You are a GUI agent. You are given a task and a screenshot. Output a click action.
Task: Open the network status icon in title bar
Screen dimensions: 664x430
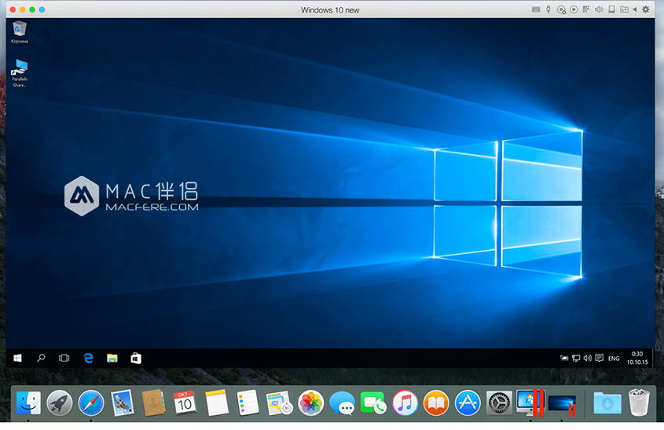tap(586, 9)
